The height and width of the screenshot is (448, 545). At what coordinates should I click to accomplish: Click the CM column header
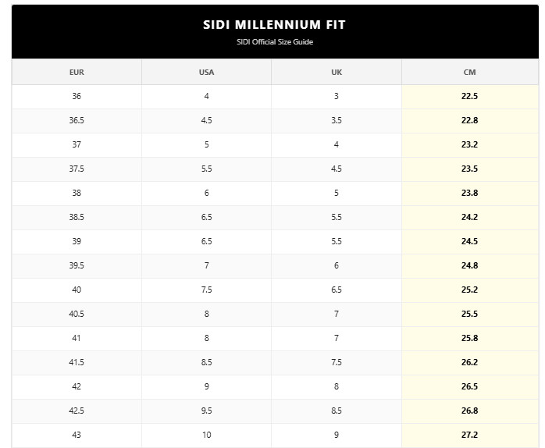[x=469, y=72]
